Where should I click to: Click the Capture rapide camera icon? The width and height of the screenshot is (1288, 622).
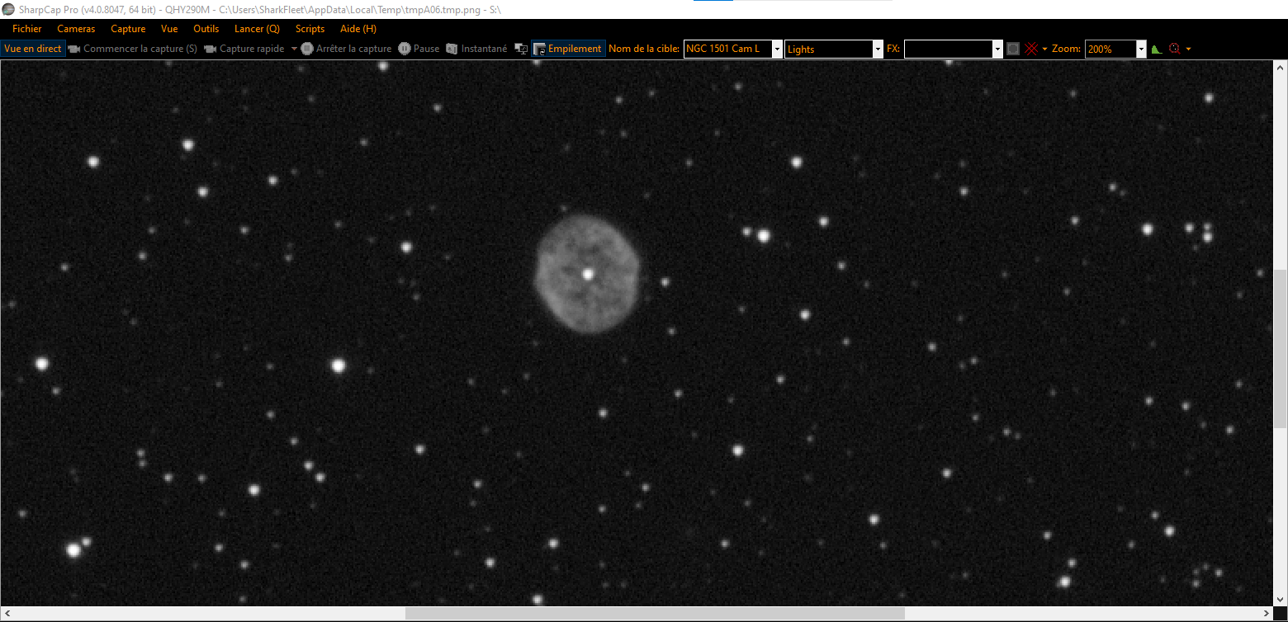(x=211, y=49)
